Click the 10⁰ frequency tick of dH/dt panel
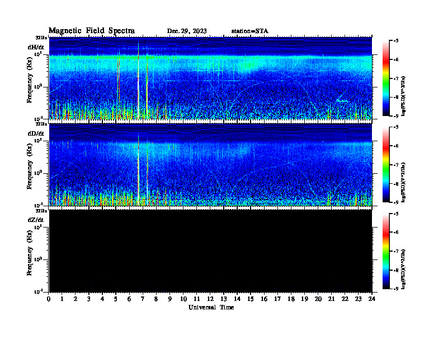Image resolution: width=443 pixels, height=343 pixels. [x=38, y=87]
